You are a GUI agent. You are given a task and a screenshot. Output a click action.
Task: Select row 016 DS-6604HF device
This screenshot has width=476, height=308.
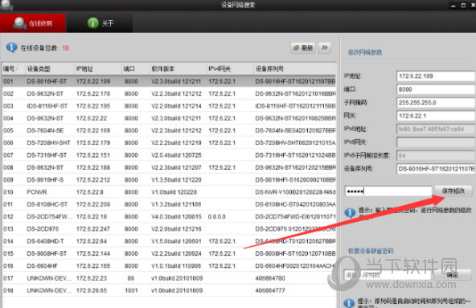[169, 265]
